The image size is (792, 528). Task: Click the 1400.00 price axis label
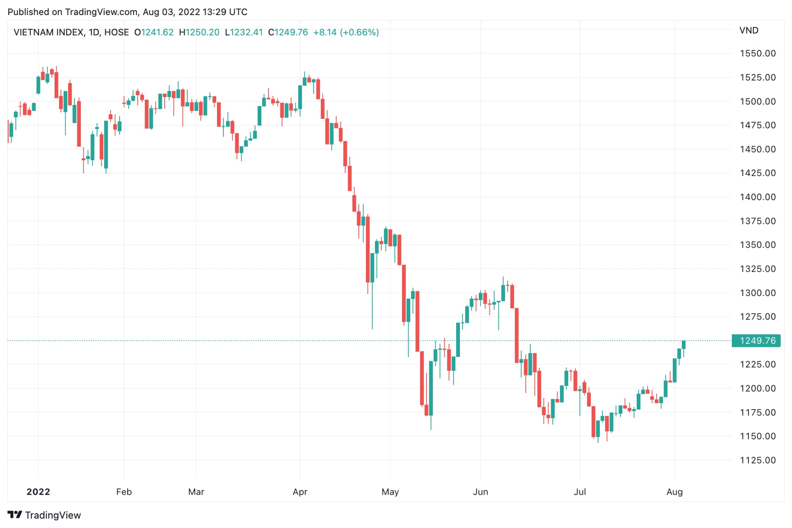[758, 197]
